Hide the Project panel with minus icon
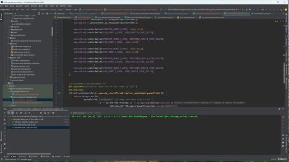 (51, 13)
